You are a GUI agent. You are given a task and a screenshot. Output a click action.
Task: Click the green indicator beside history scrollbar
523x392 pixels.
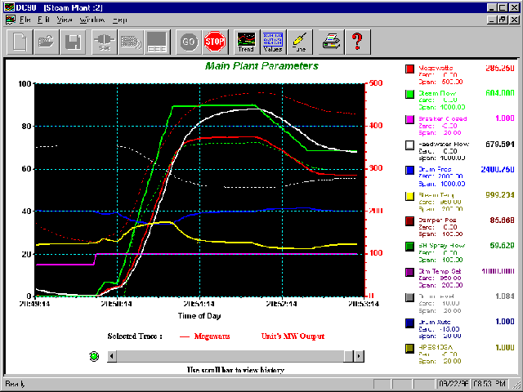[x=94, y=356]
